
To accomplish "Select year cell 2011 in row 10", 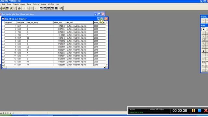I will 99,53.
